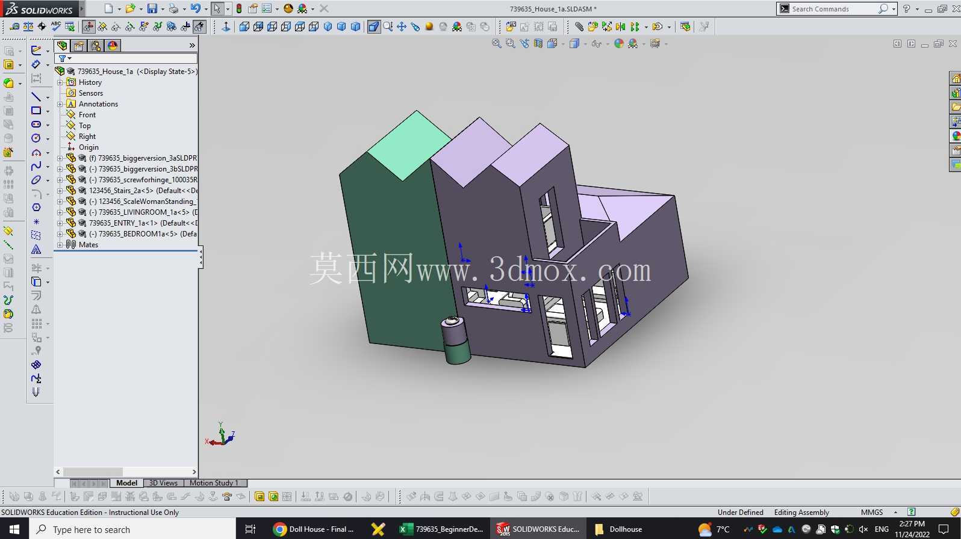Screen dimensions: 961x539
Task: Toggle Shaded With Edges display mode
Action: [374, 26]
